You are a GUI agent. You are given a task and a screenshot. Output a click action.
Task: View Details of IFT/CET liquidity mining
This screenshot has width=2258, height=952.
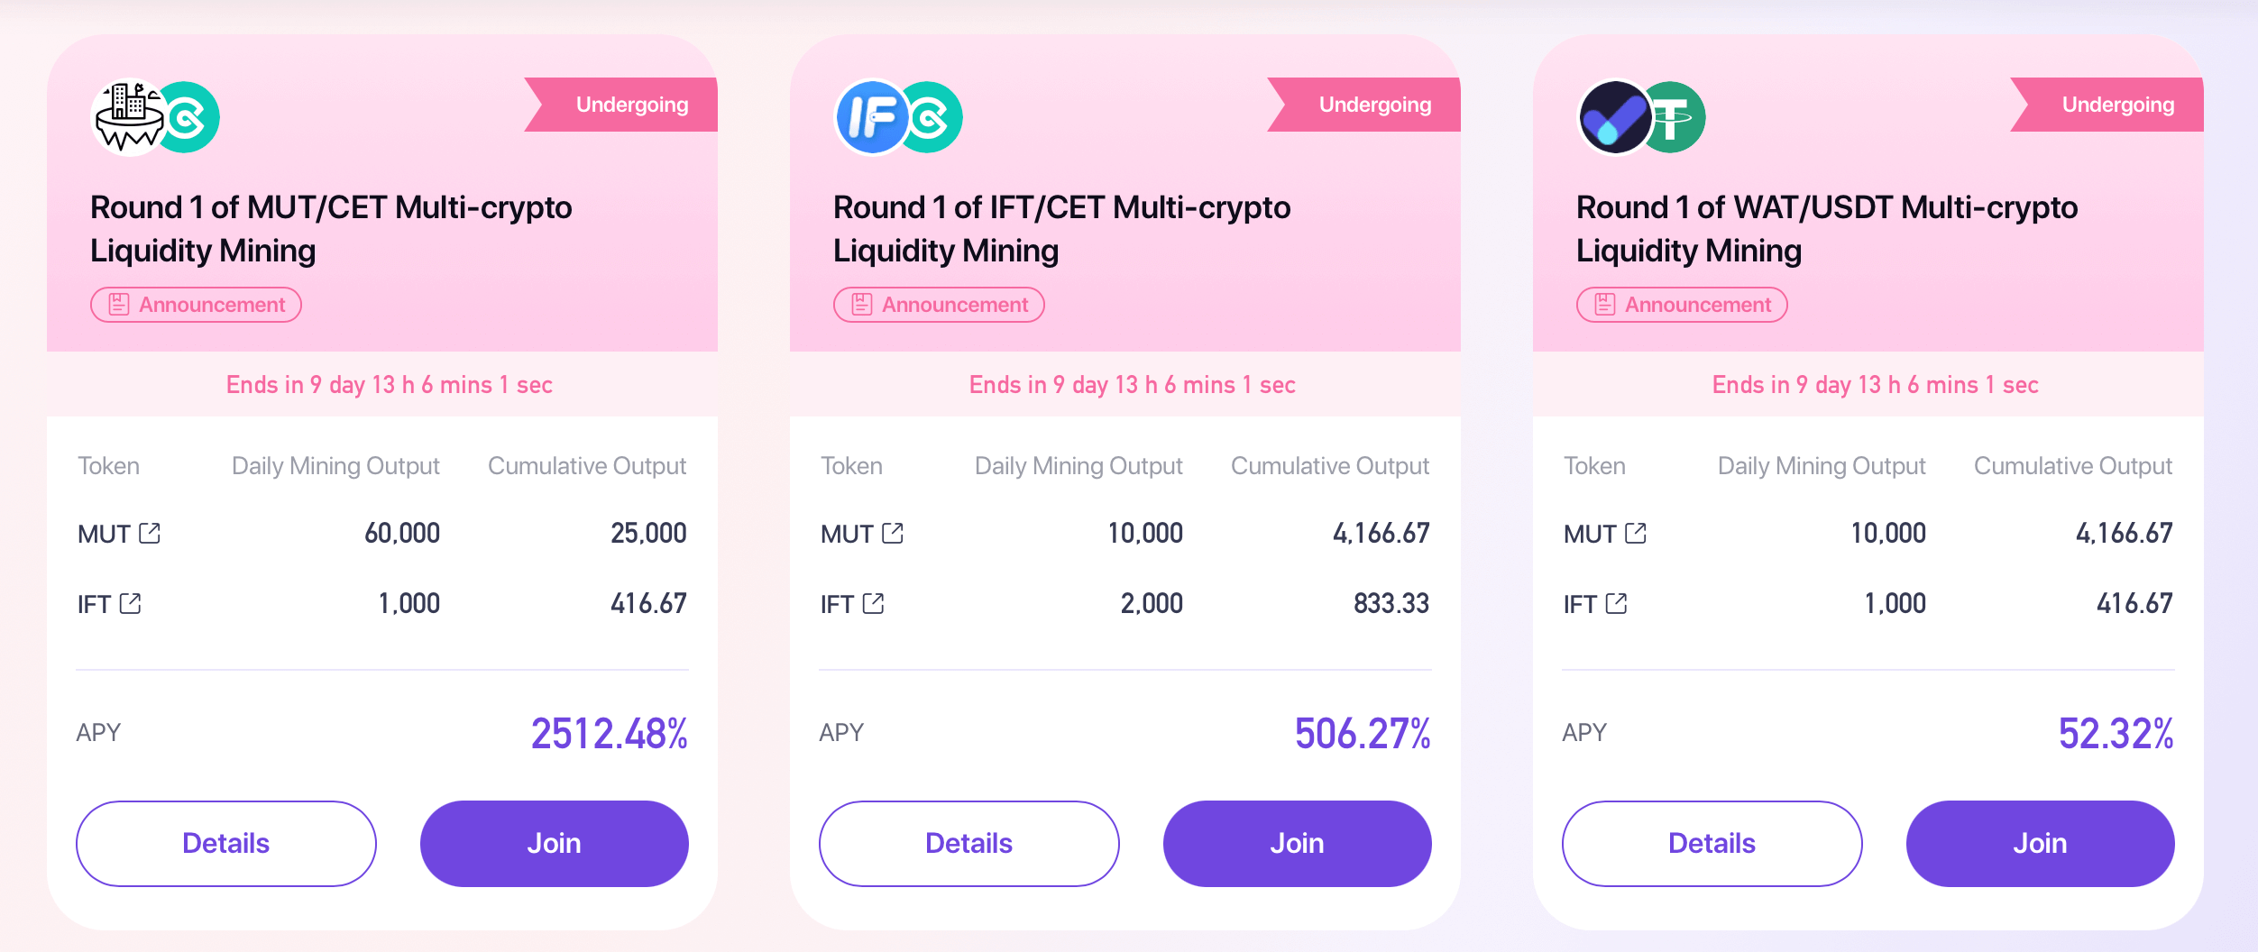click(969, 843)
